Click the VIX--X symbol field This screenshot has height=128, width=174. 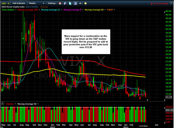tap(6, 3)
